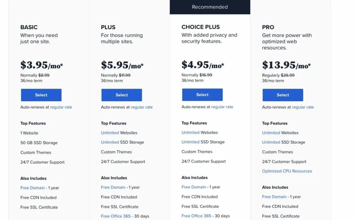Open regular rate link under PRO plan
355x220 pixels.
303,107
